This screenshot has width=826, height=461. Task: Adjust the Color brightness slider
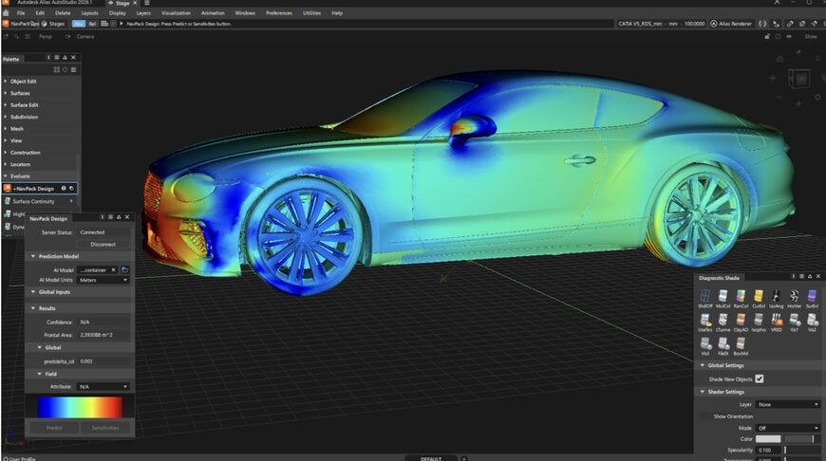coord(802,439)
